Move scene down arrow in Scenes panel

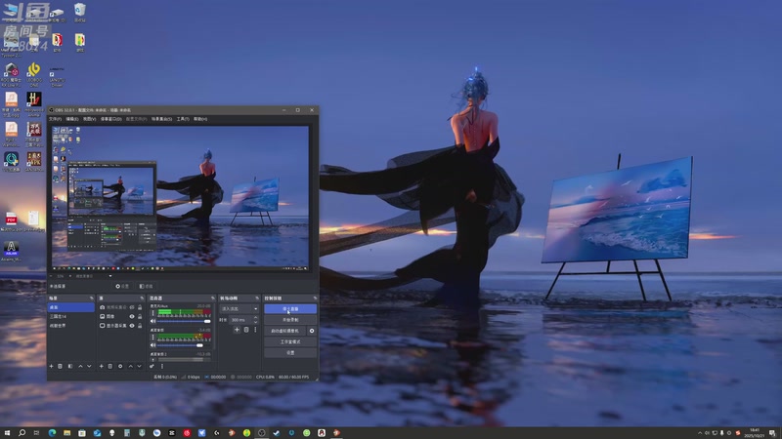[89, 367]
